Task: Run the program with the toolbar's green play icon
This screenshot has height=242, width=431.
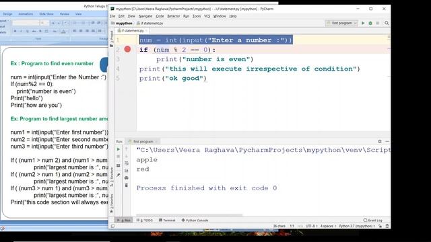Action: (363, 24)
